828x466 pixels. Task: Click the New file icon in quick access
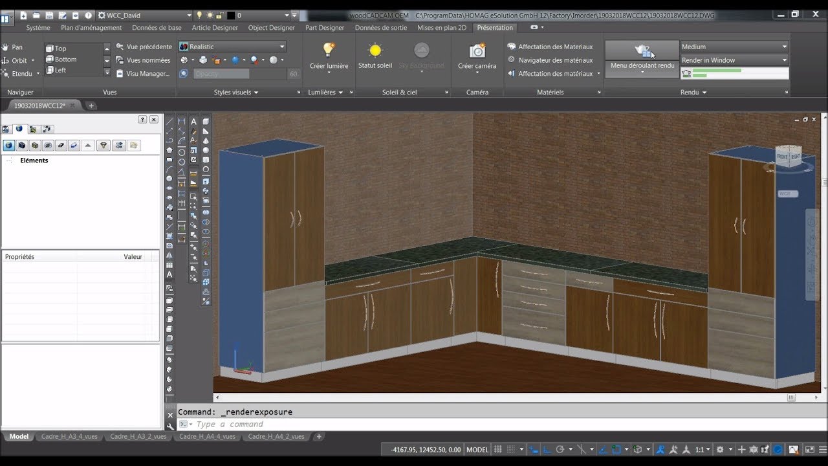tap(24, 15)
